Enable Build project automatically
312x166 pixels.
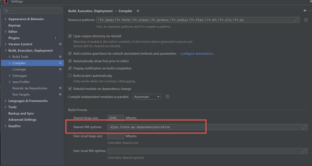[x=70, y=76]
